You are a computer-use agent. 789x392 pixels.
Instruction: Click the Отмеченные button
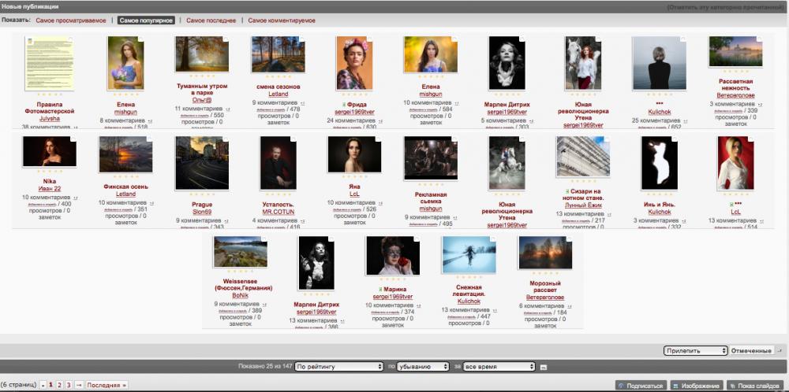[x=752, y=351]
